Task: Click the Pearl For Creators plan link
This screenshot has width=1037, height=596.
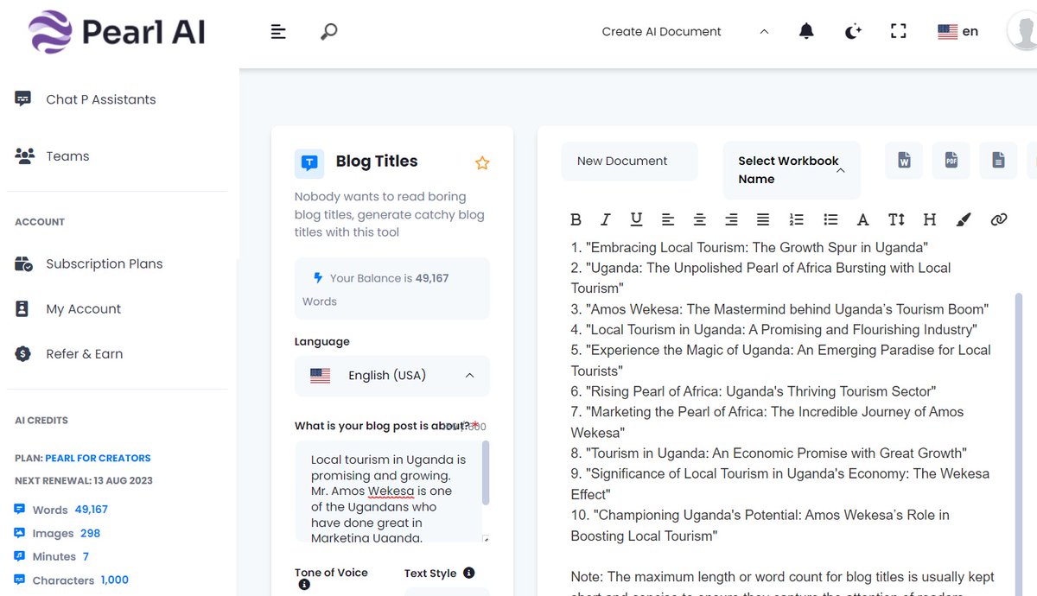Action: tap(98, 458)
